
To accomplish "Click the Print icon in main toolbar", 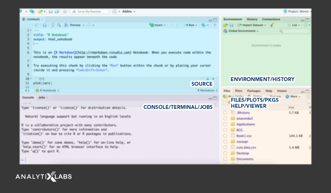I will pyautogui.click(x=65, y=11).
